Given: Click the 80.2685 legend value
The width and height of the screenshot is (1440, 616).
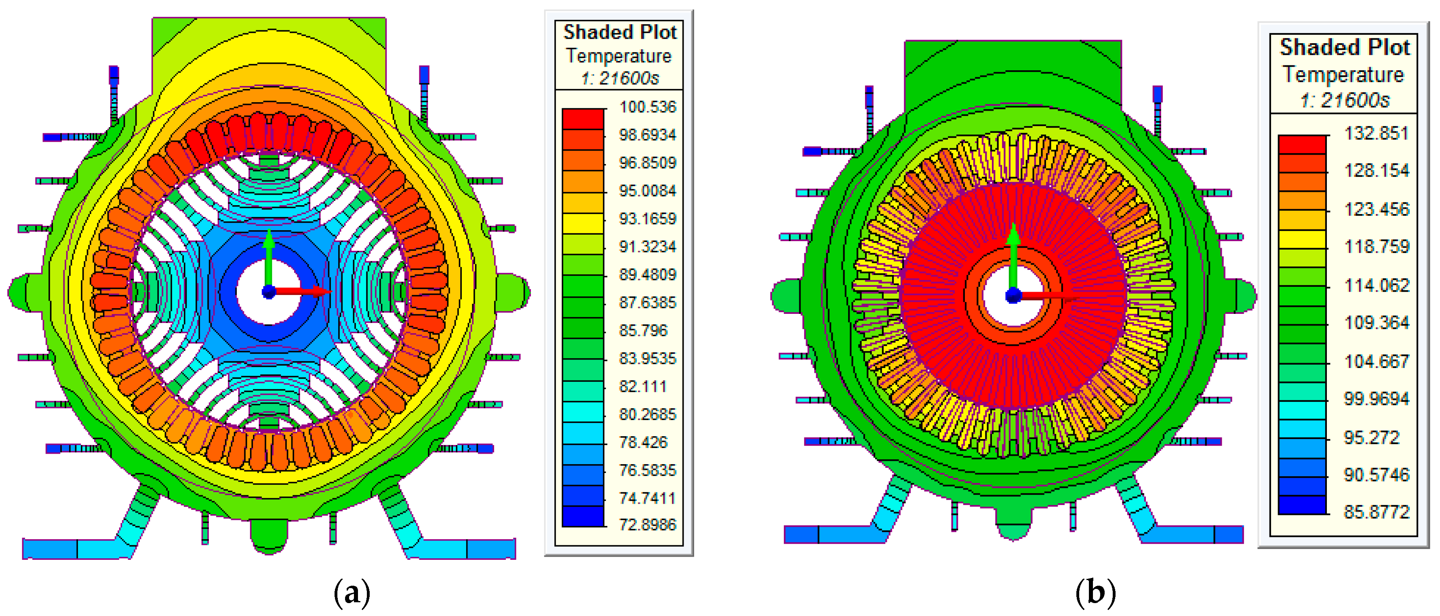Looking at the screenshot, I should click(x=647, y=414).
